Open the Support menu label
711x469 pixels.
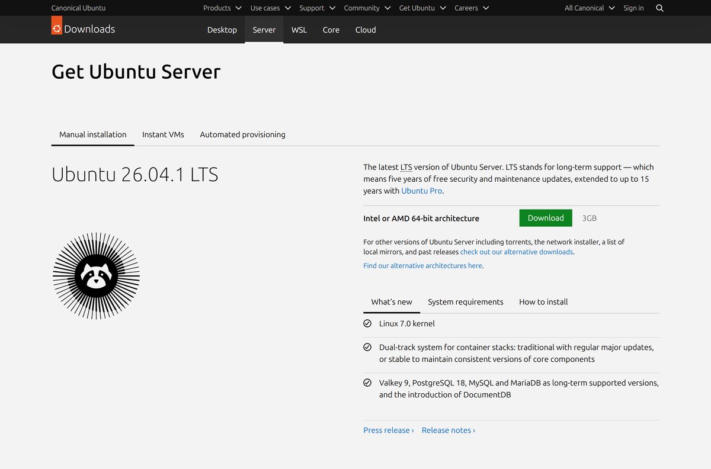(312, 8)
